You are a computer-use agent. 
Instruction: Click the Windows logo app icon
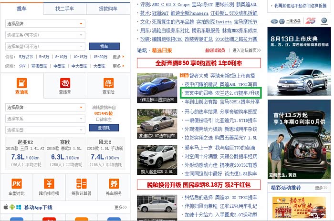[x=19, y=207]
